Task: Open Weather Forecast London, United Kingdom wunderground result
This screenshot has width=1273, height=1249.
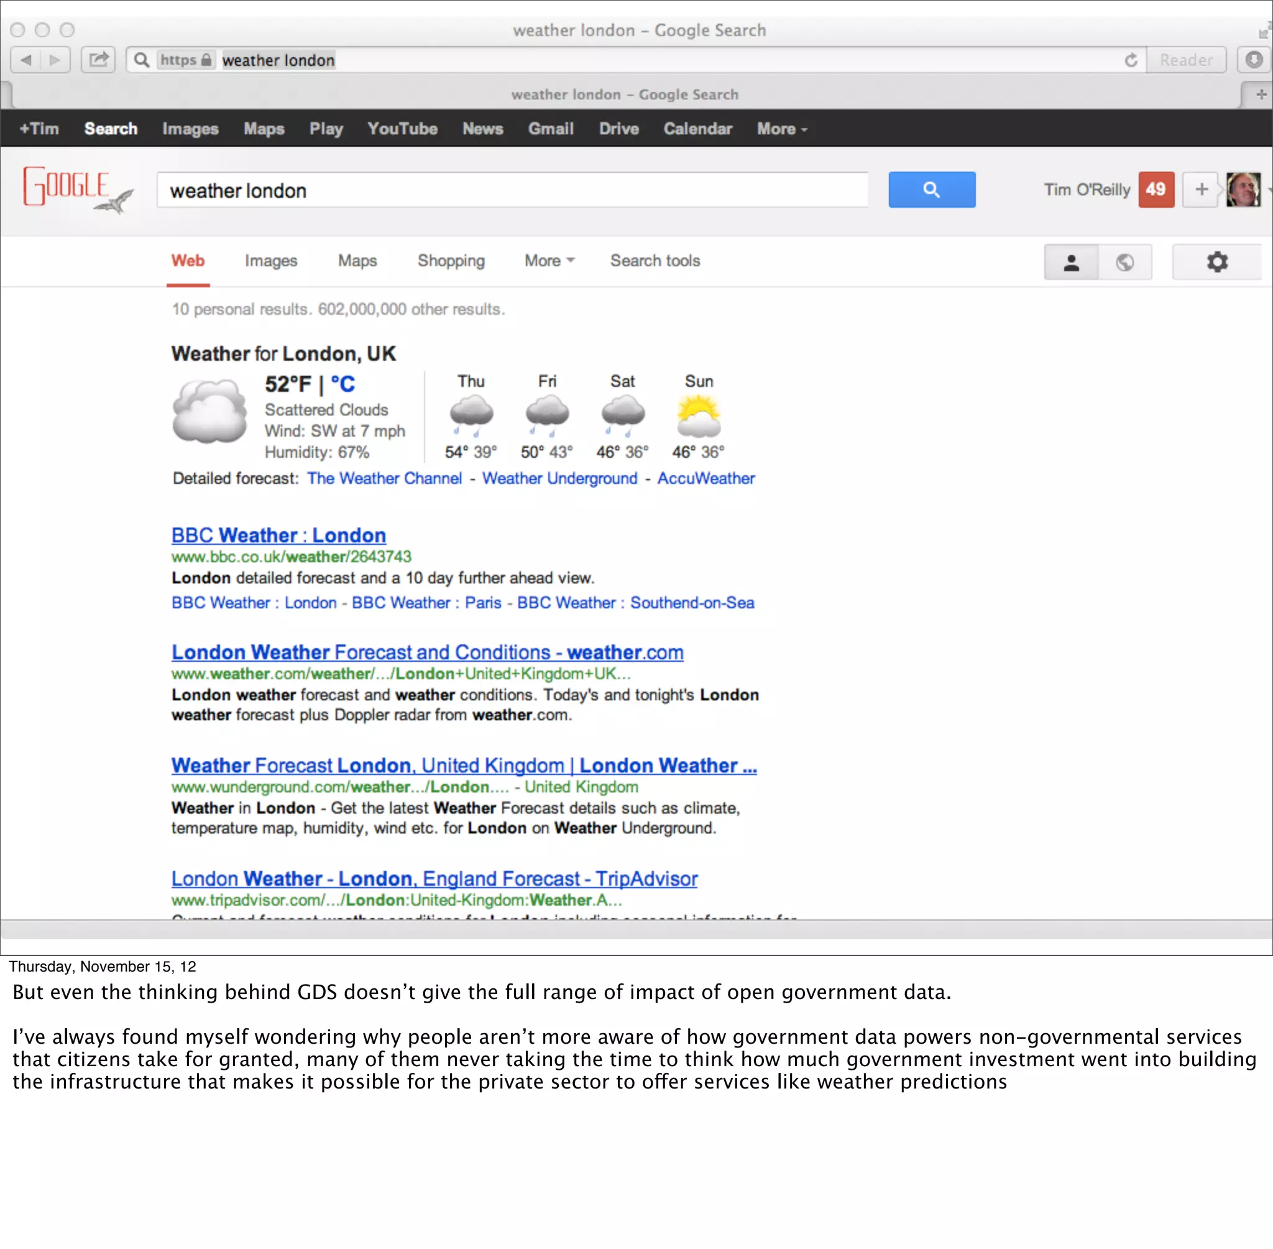Action: click(464, 765)
